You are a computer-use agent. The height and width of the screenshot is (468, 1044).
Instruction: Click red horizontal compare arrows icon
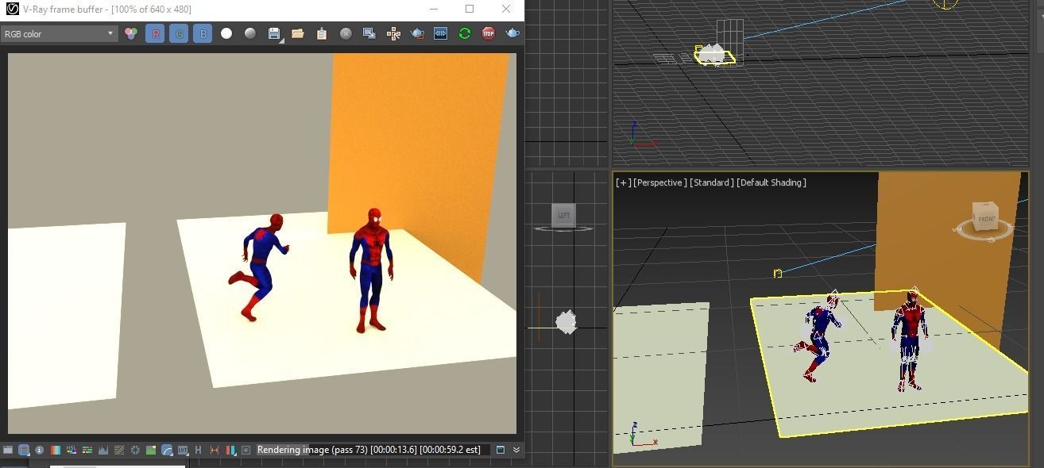coord(215,450)
